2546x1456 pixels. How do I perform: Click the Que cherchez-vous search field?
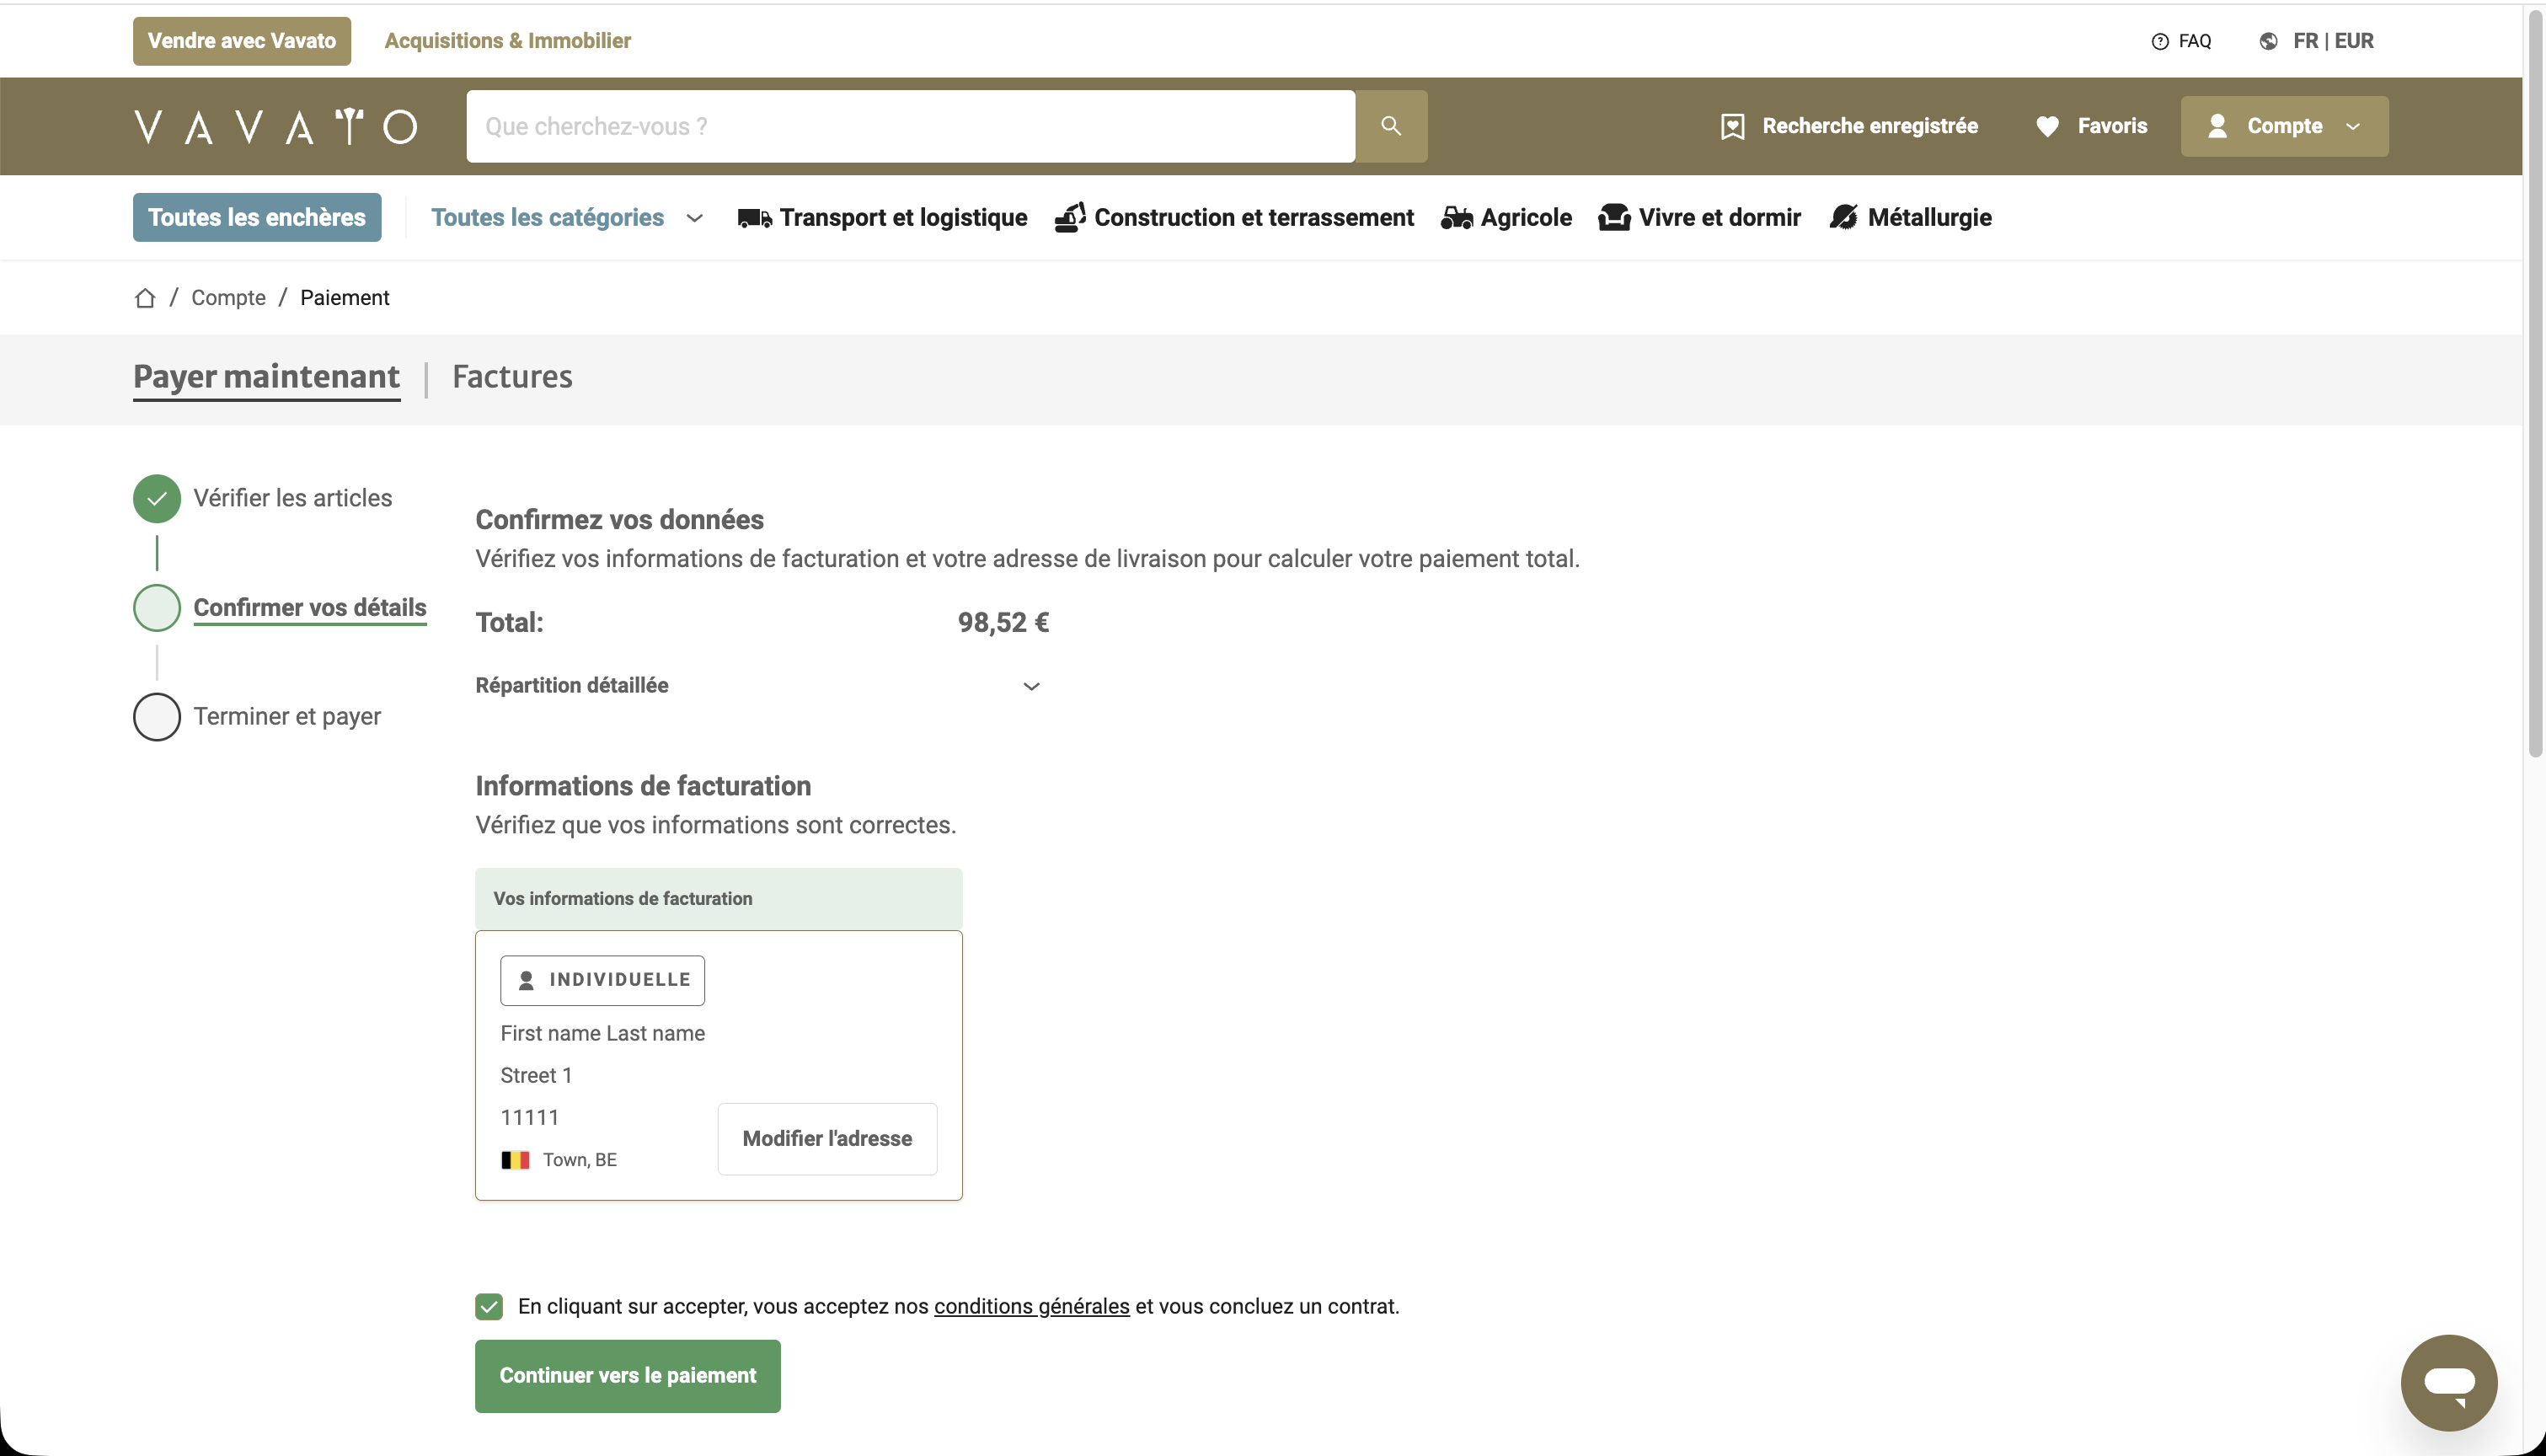point(910,126)
